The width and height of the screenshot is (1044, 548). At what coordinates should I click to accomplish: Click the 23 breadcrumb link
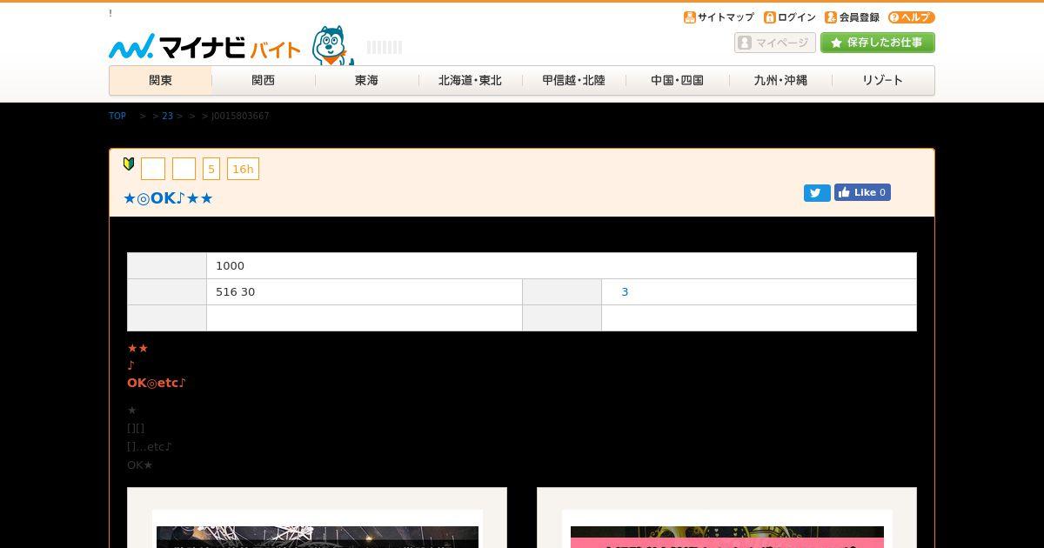tap(168, 116)
